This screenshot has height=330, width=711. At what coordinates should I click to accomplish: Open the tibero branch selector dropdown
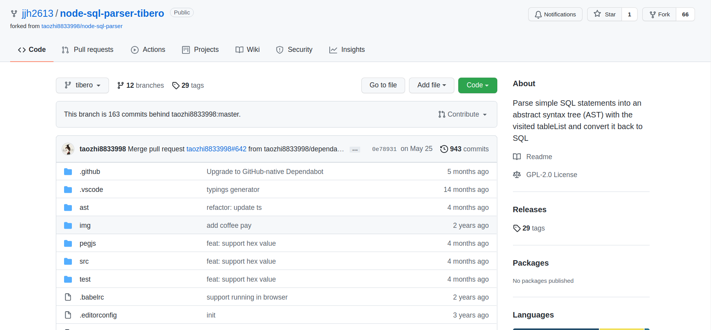coord(82,85)
